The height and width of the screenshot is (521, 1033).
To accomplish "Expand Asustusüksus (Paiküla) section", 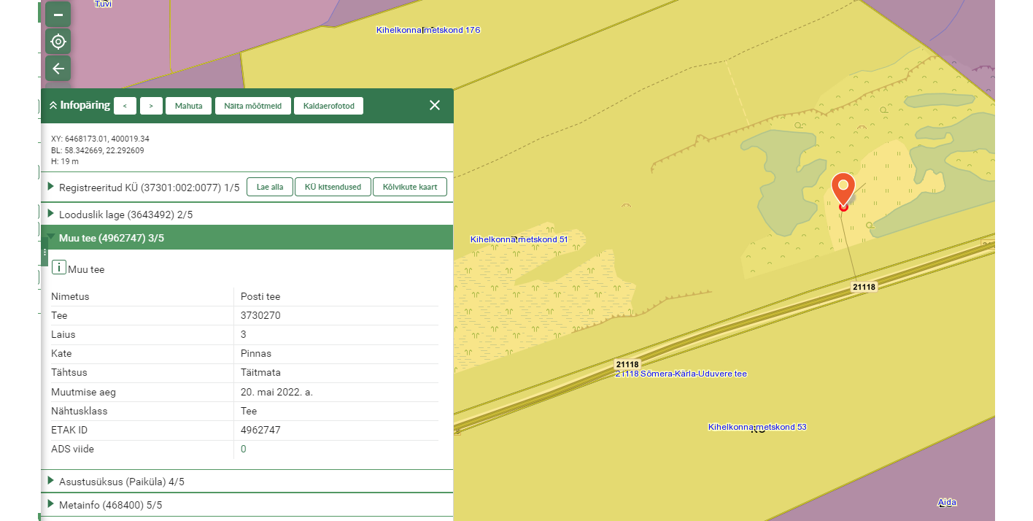I will click(x=51, y=481).
